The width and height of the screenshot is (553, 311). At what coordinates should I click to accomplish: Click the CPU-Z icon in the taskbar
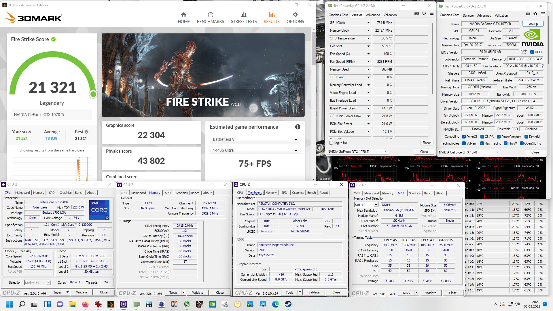(124, 304)
